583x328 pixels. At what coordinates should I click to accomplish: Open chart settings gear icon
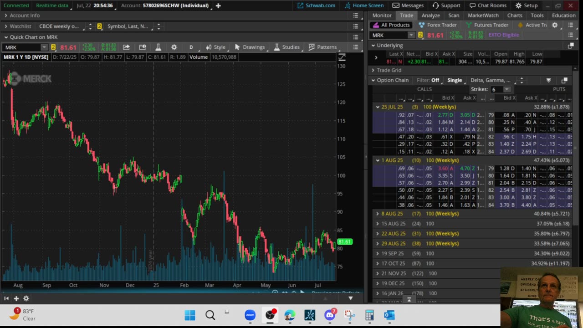pos(174,47)
